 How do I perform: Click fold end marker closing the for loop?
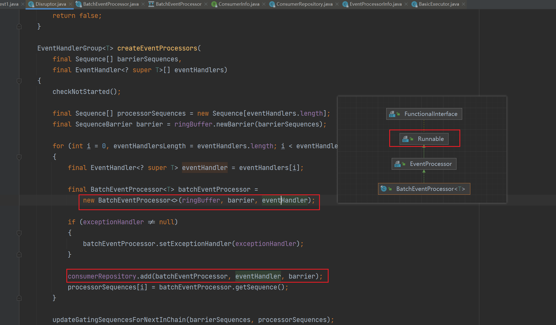19,298
